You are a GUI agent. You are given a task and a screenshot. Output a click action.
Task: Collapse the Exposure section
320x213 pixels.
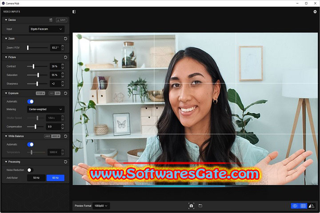6,93
